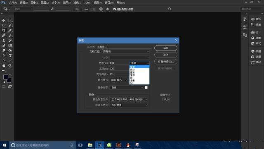The image size is (264, 149).
Task: Choose 英寸 (inches) from unit list
Action: point(139,70)
